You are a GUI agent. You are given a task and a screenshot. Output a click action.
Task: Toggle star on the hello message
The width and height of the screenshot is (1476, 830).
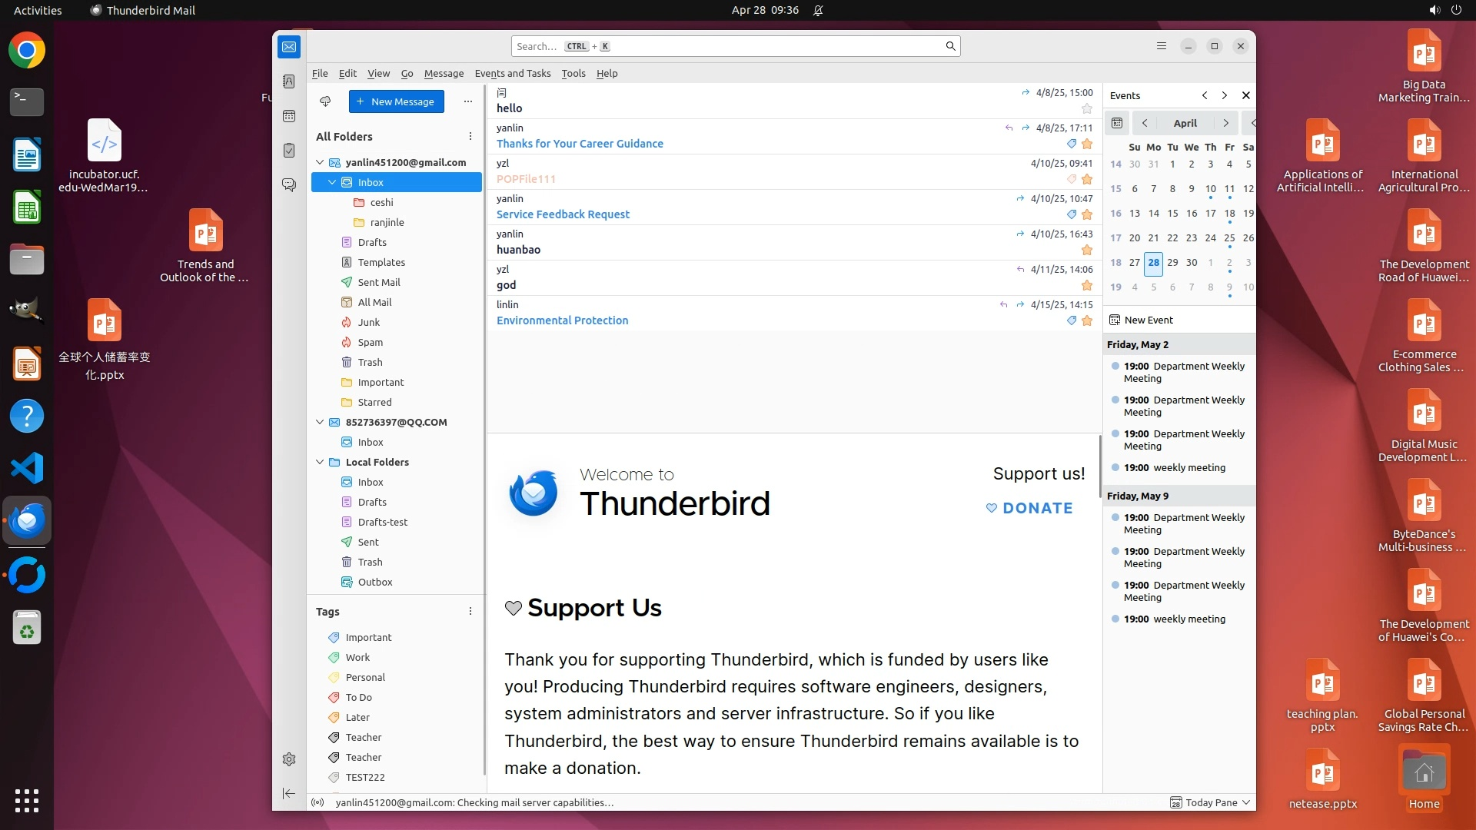[x=1087, y=108]
